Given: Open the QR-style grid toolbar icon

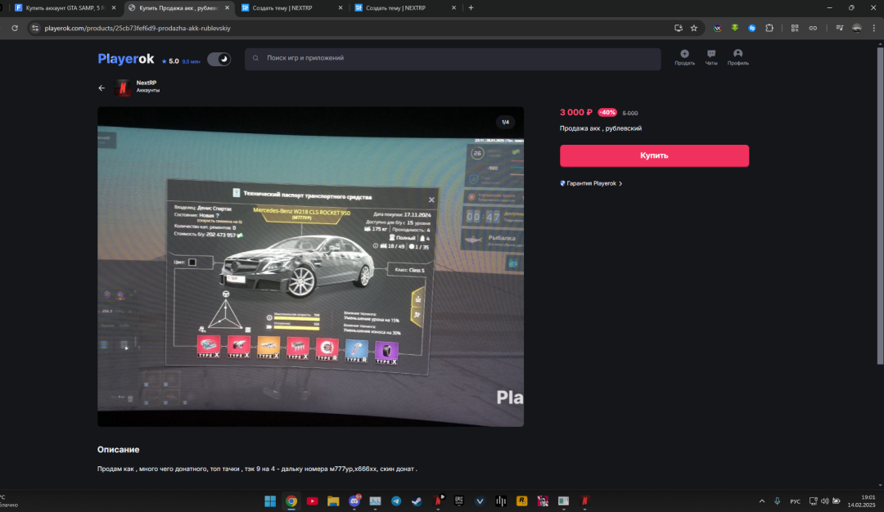Looking at the screenshot, I should (x=795, y=28).
